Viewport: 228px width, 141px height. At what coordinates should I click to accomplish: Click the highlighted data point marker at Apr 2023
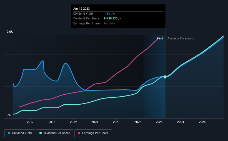[x=165, y=77]
